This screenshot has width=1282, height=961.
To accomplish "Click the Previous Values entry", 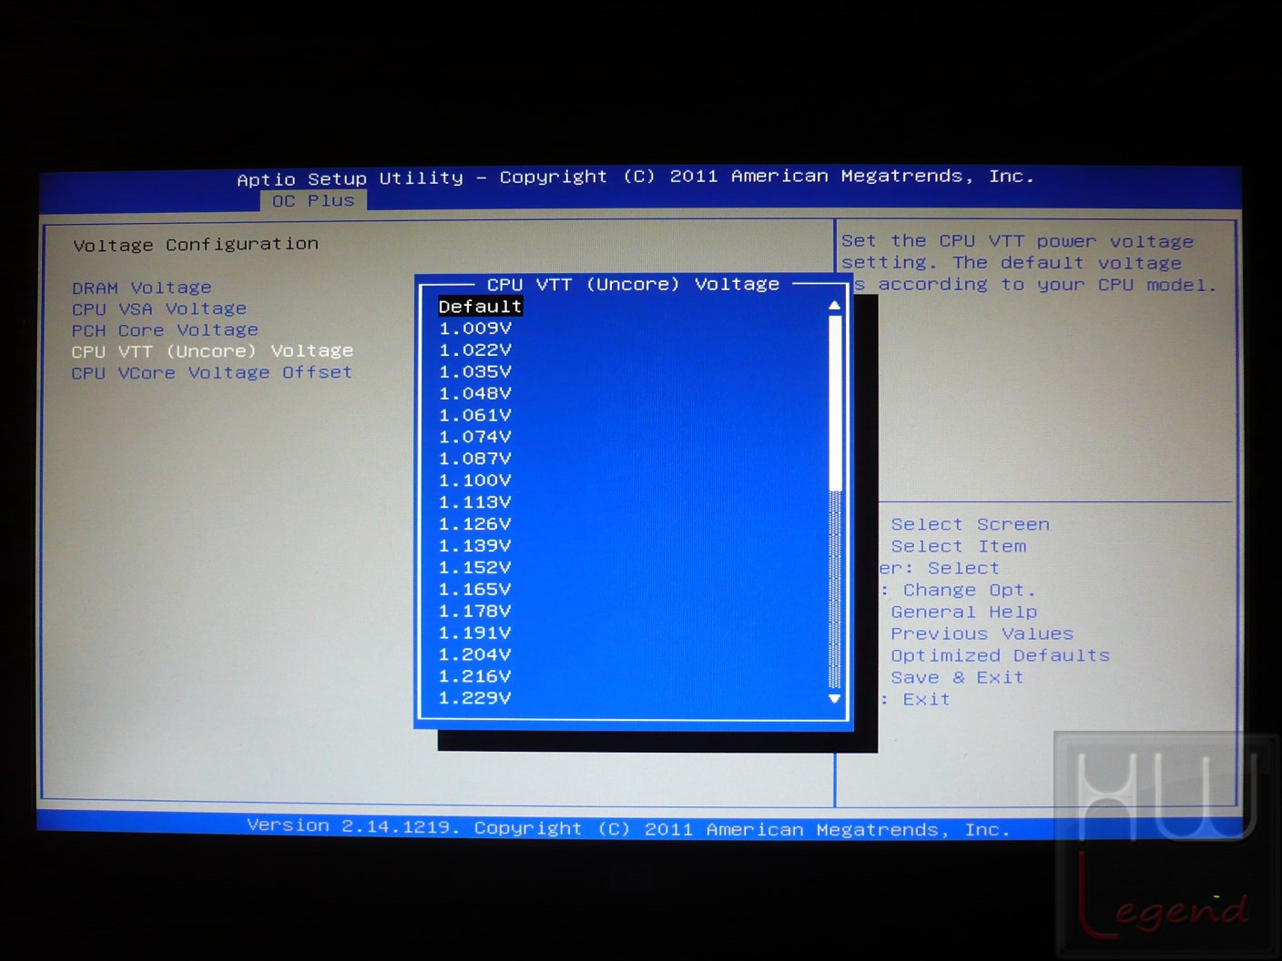I will pos(982,634).
